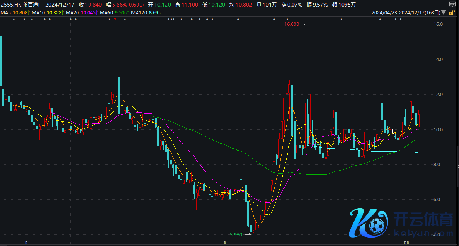The width and height of the screenshot is (459, 246).
Task: Click the 2555.HK stock name label
Action: click(x=20, y=5)
